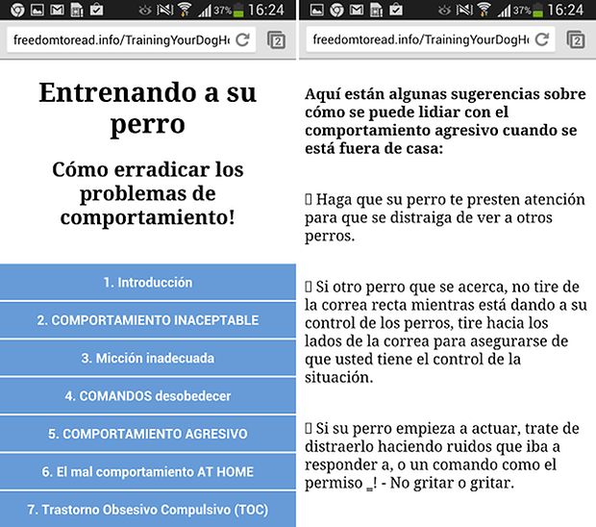Open chapter 7. Trastorno Obsesivo Compulsivo (TOC)

tap(148, 509)
